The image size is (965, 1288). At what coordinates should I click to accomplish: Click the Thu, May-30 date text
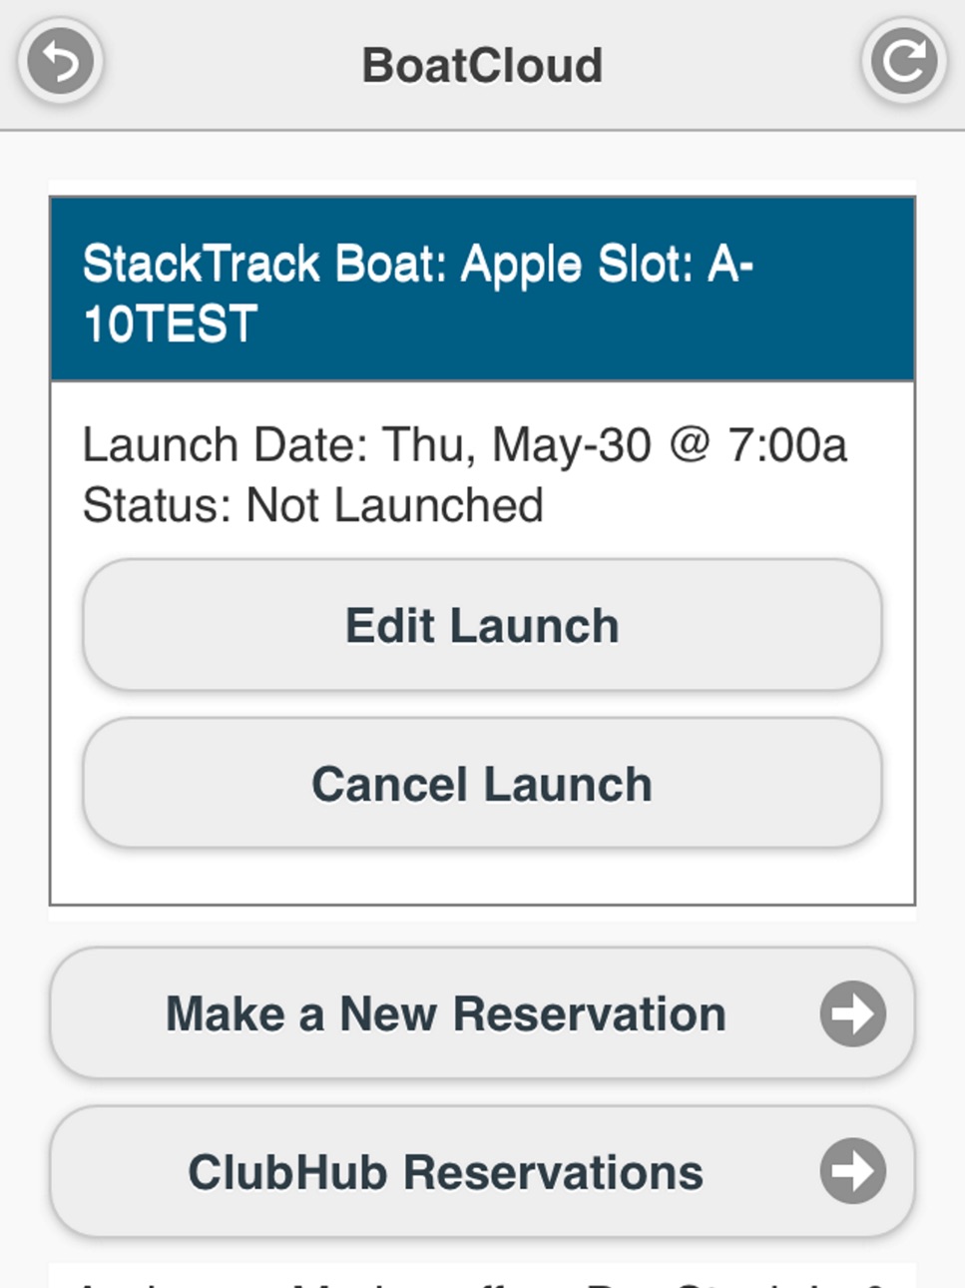pos(517,445)
